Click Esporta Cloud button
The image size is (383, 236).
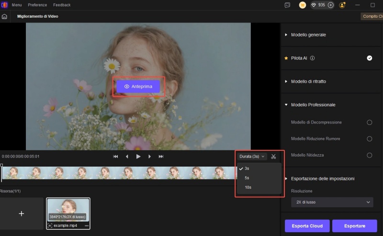pyautogui.click(x=307, y=226)
